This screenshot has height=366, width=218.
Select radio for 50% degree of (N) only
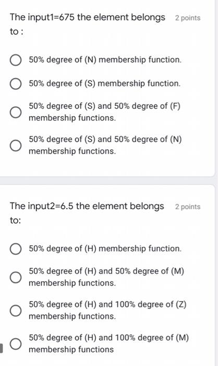point(16,60)
